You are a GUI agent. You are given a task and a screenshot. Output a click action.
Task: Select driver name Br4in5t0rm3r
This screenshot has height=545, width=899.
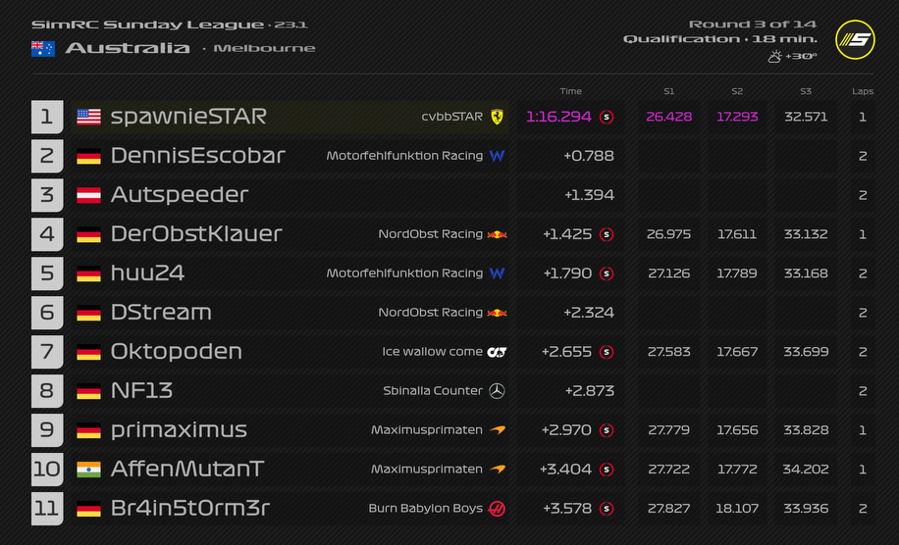click(190, 509)
